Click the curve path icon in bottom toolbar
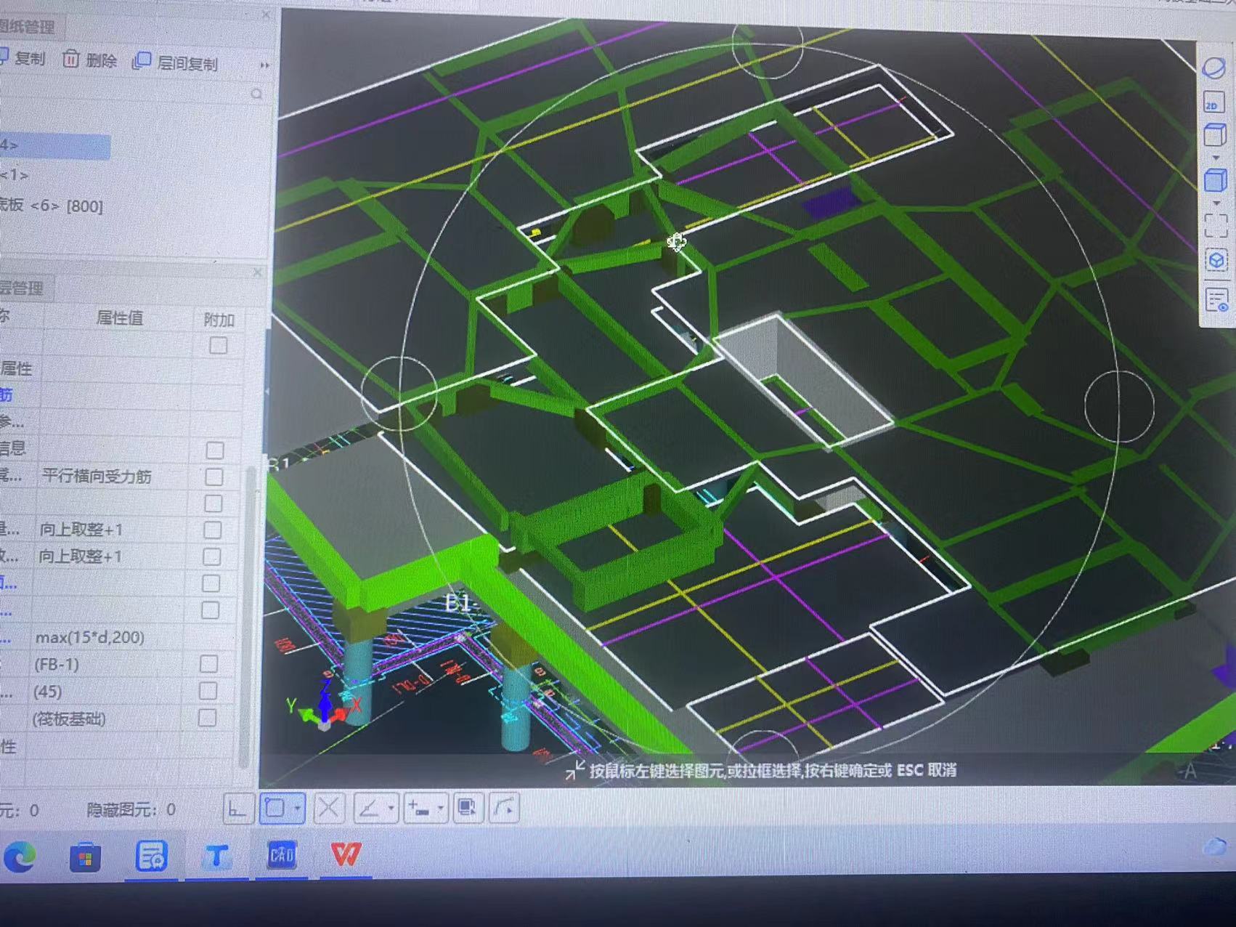This screenshot has height=927, width=1236. click(x=505, y=808)
